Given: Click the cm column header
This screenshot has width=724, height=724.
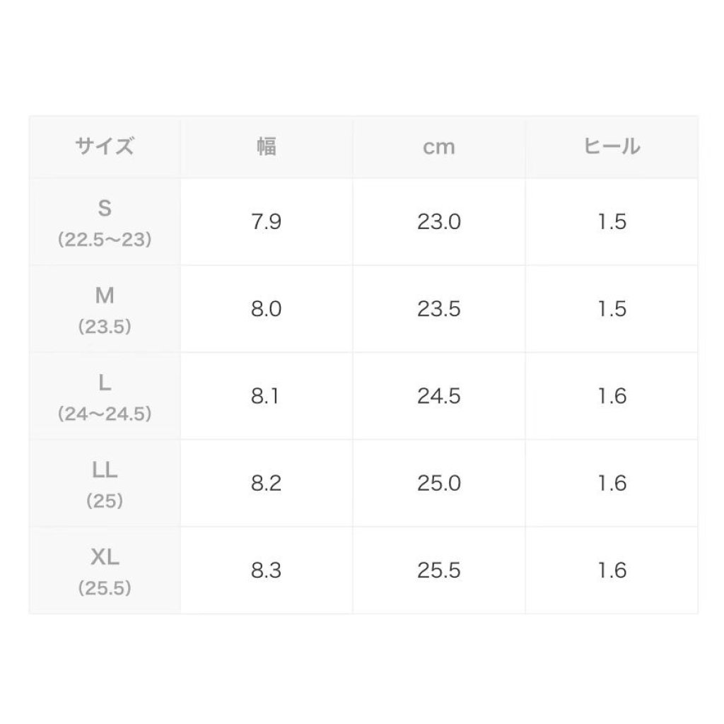Looking at the screenshot, I should (x=438, y=147).
